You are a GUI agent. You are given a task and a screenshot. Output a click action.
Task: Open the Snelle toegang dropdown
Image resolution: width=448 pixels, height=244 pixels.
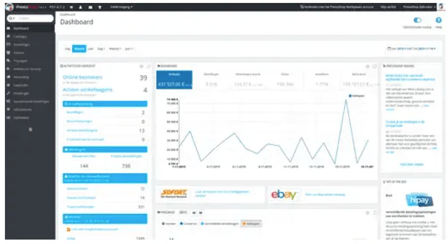121,7
